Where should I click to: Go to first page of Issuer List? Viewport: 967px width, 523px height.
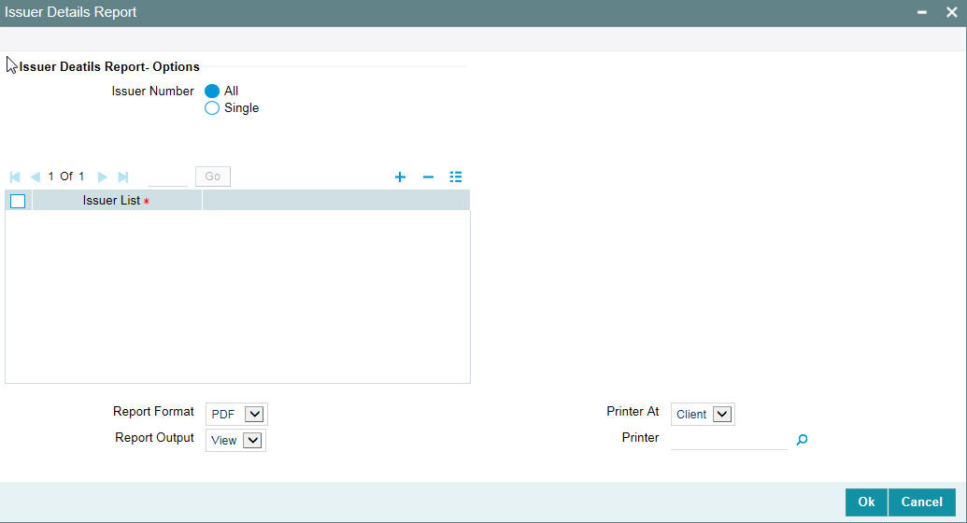point(15,177)
